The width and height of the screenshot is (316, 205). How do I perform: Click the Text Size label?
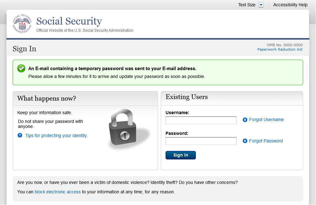coord(247,5)
